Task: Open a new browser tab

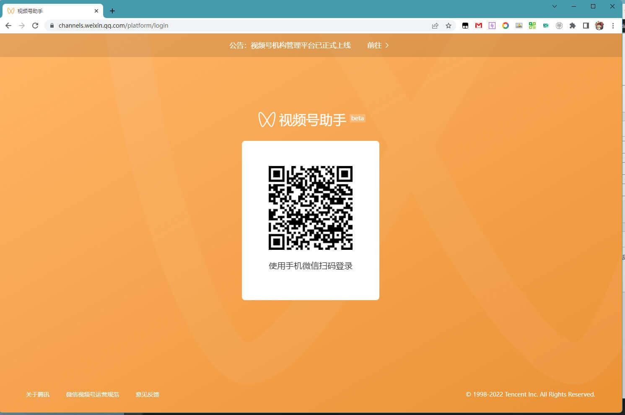Action: point(112,11)
